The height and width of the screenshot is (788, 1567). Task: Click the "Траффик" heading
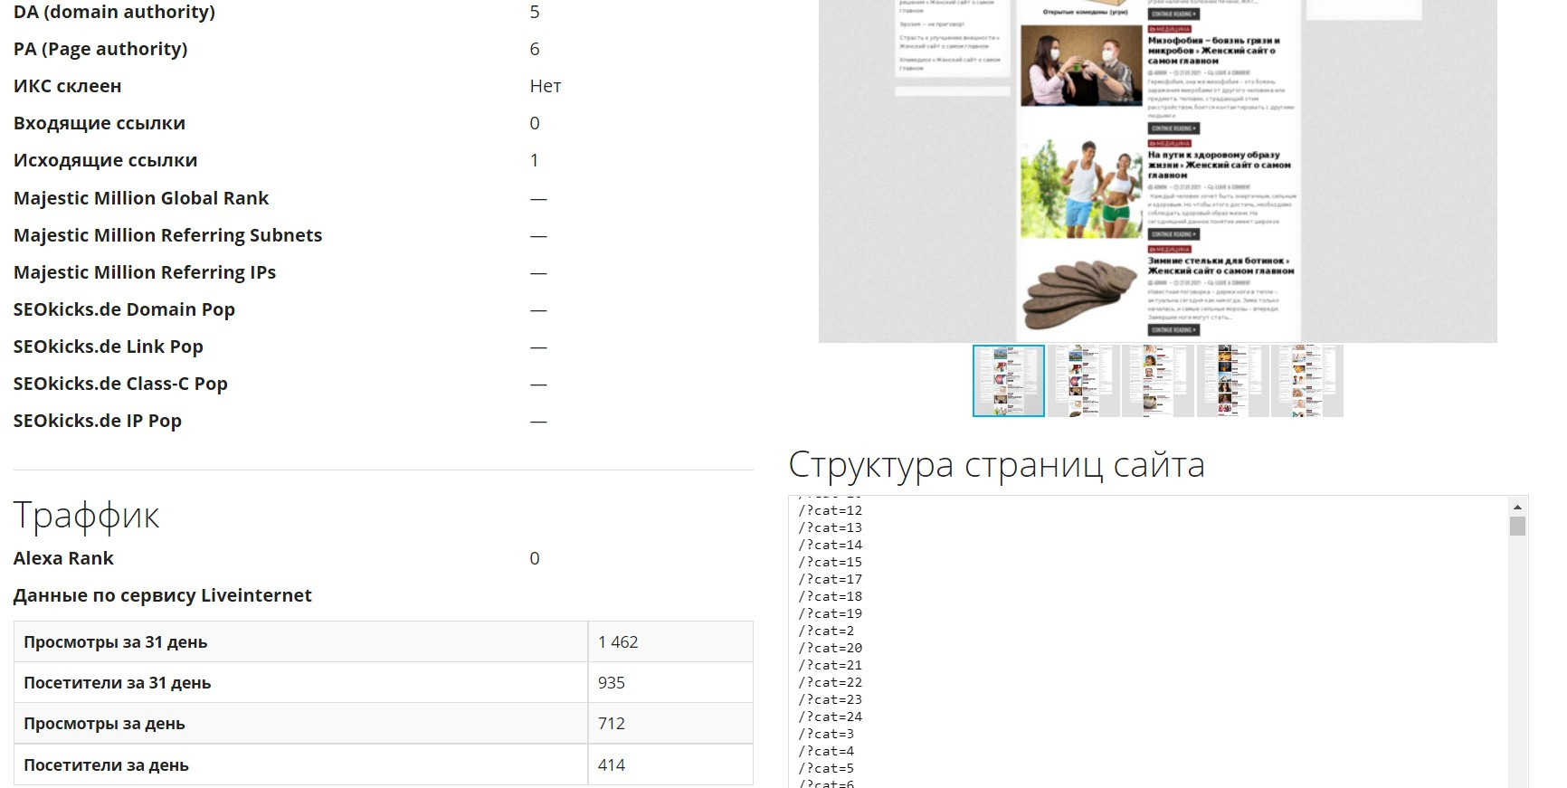pyautogui.click(x=87, y=515)
